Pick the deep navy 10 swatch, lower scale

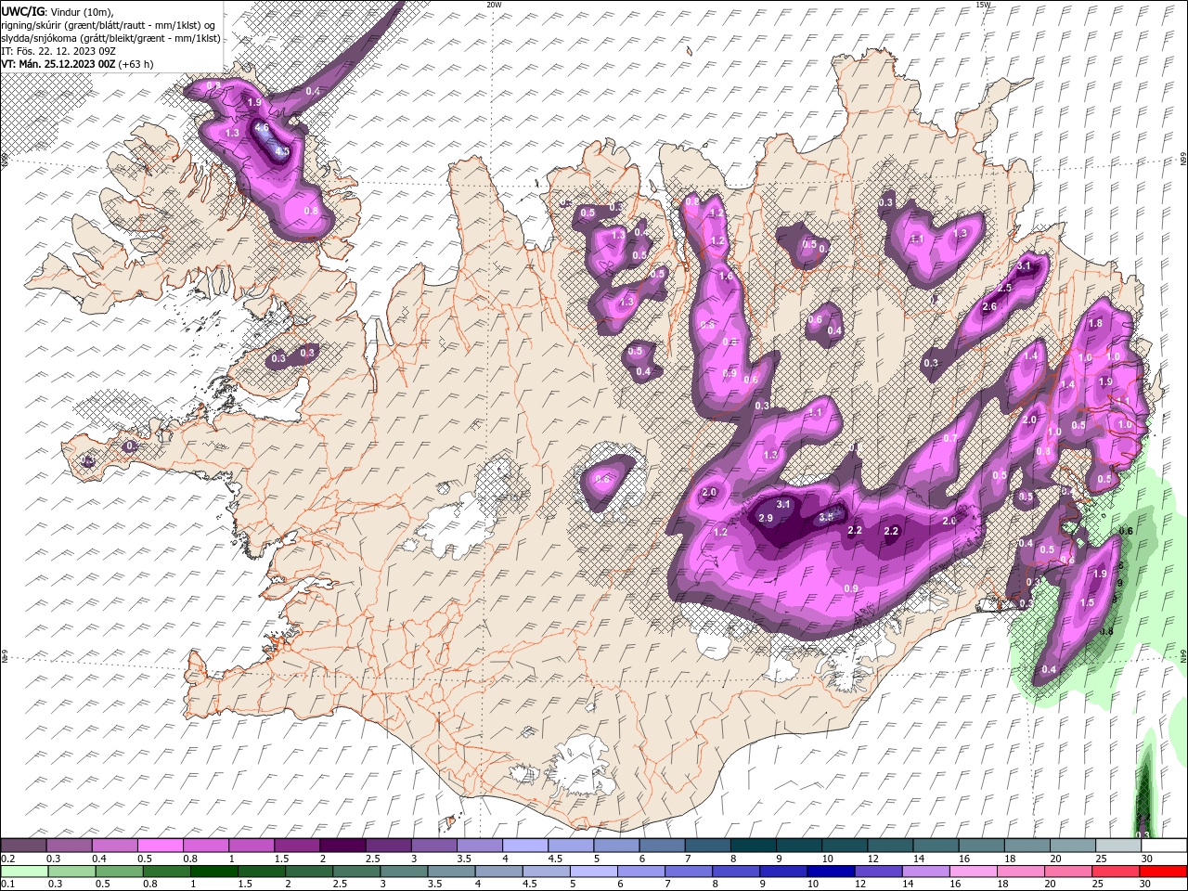coord(830,872)
